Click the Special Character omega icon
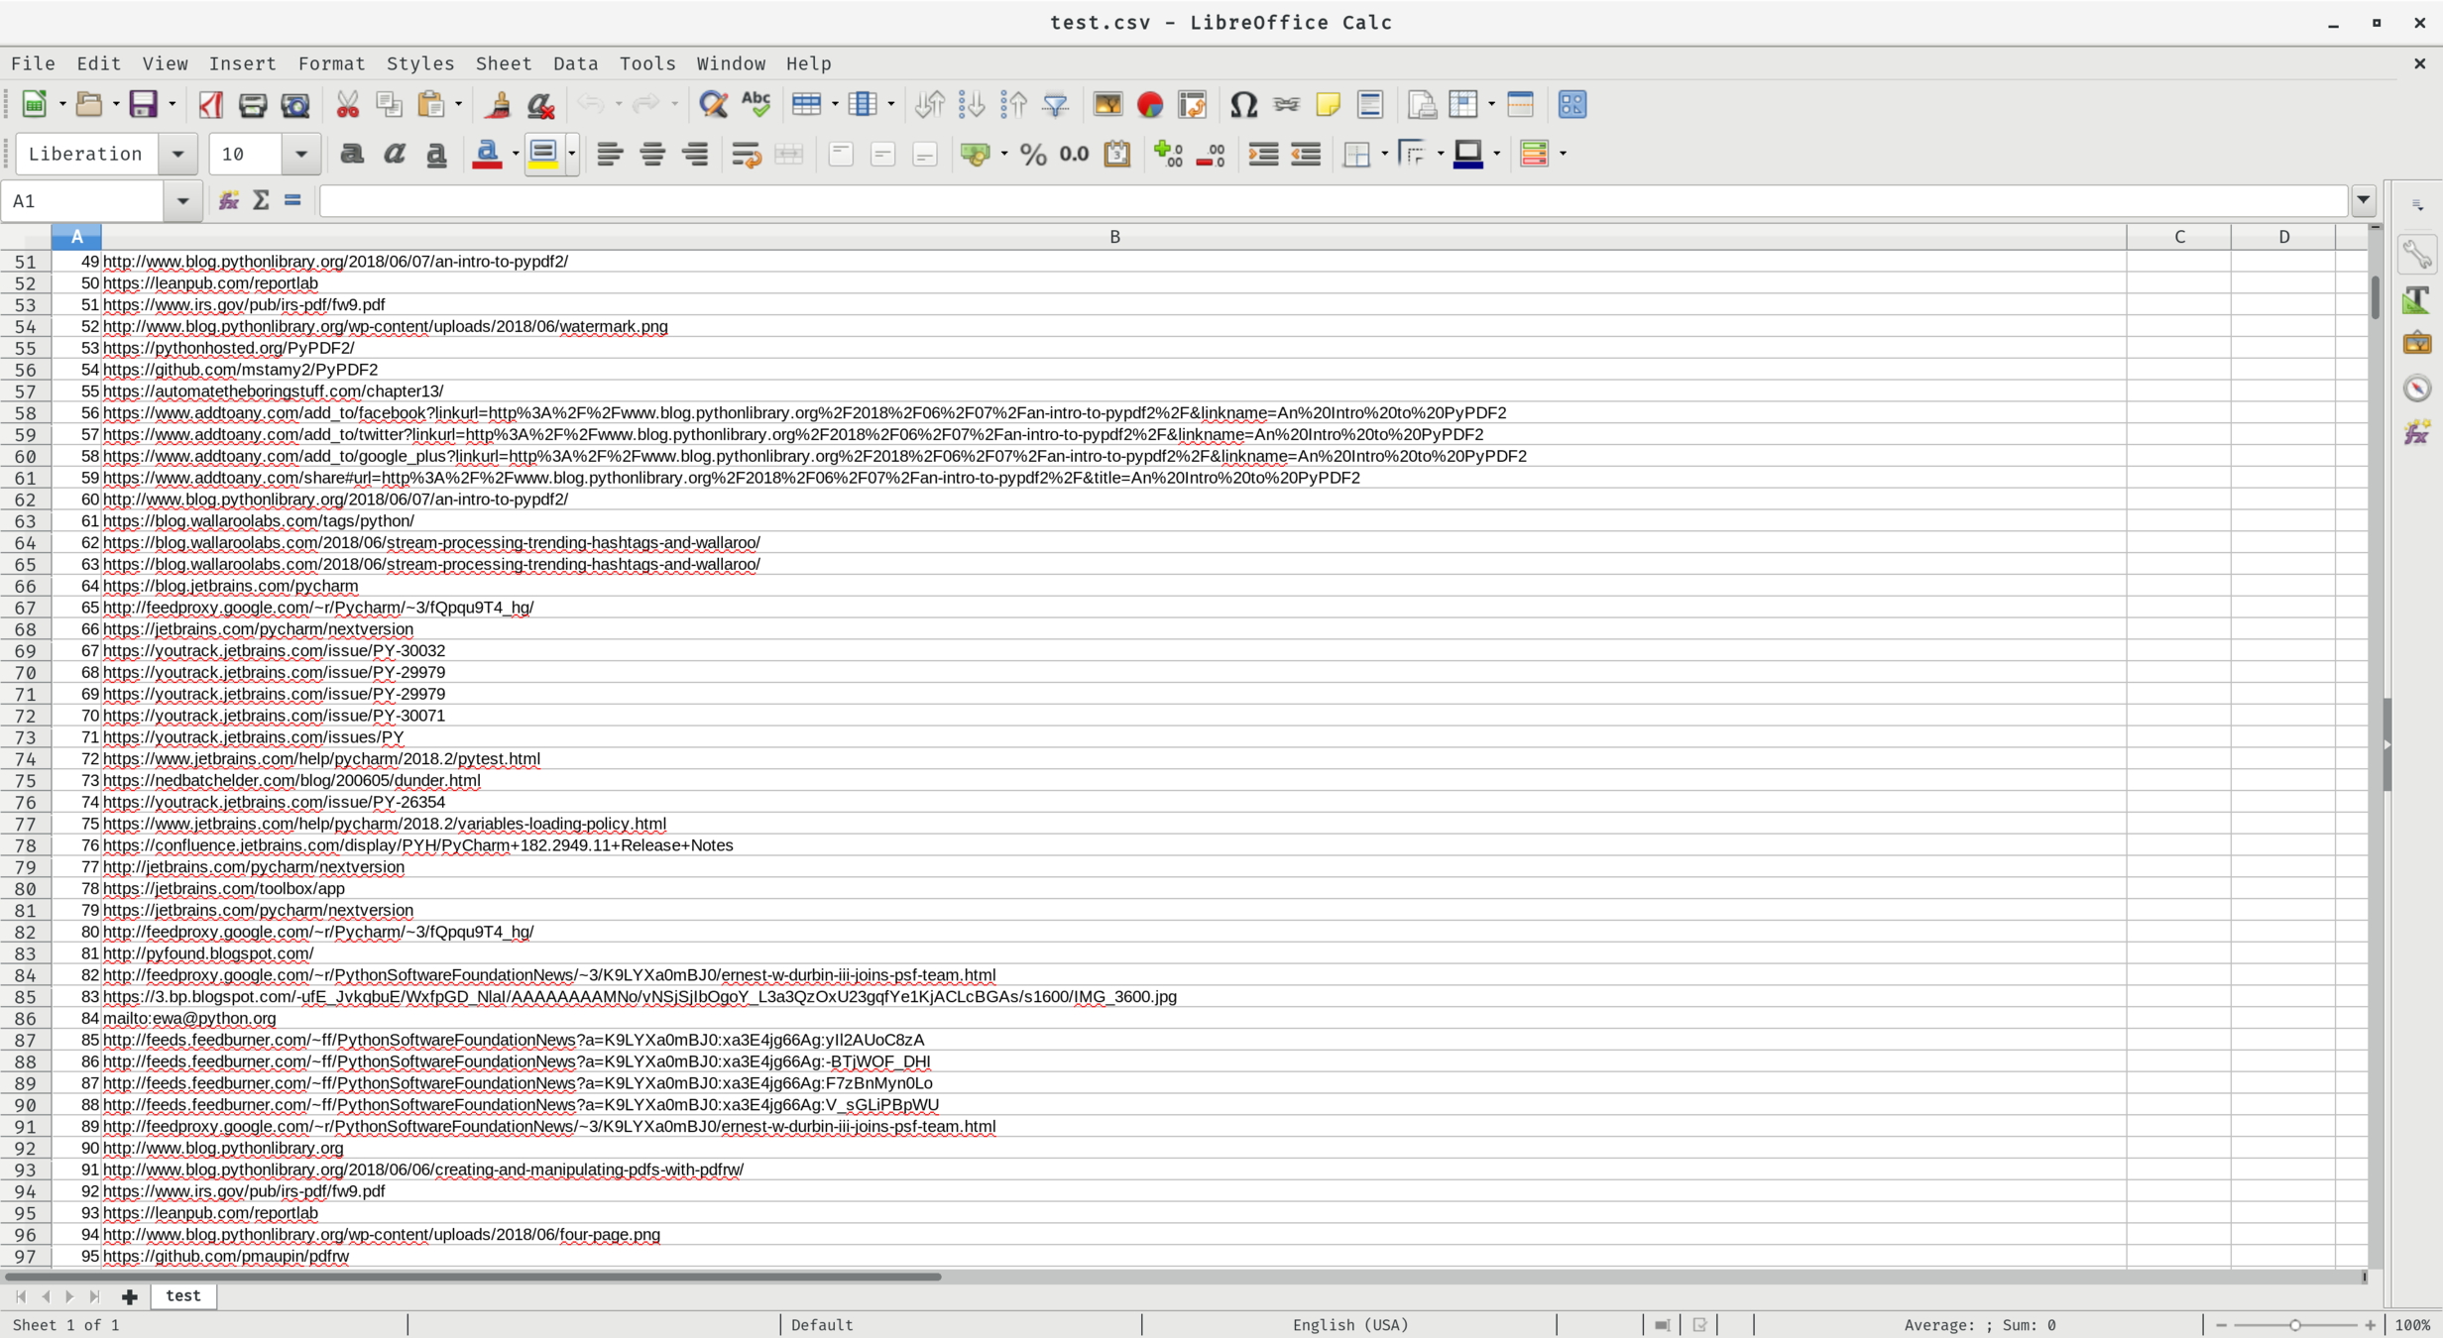Viewport: 2443px width, 1338px height. tap(1243, 104)
